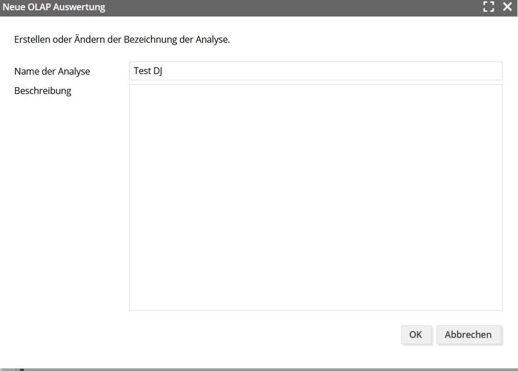Click the 'Test DJ' text in name field

148,71
